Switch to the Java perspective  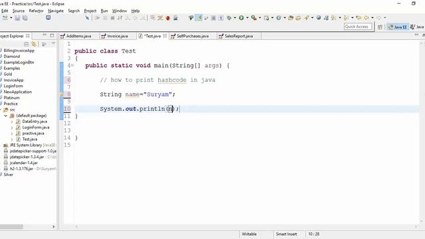coord(417,27)
